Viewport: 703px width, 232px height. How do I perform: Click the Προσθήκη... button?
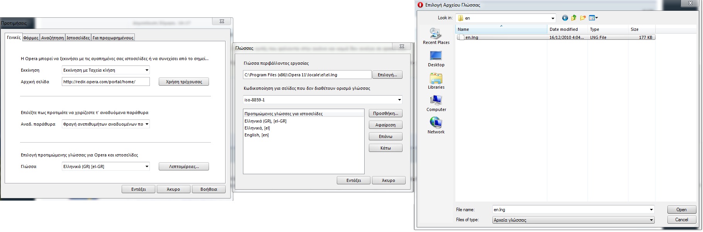point(385,113)
